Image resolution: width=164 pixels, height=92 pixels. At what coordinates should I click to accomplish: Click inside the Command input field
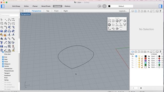pos(10,15)
